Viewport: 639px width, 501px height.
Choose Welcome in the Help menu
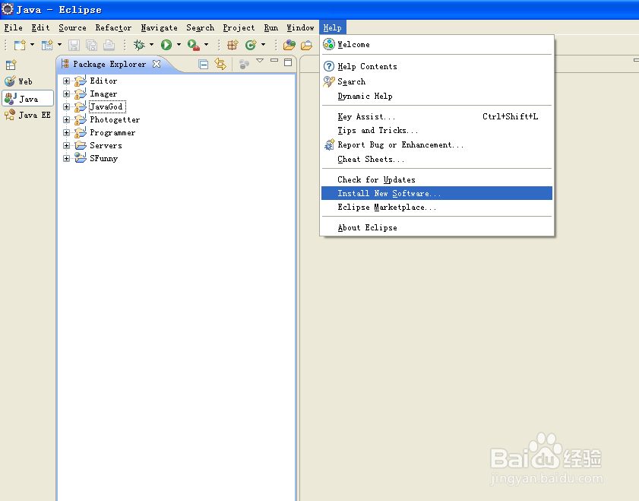tap(436, 44)
